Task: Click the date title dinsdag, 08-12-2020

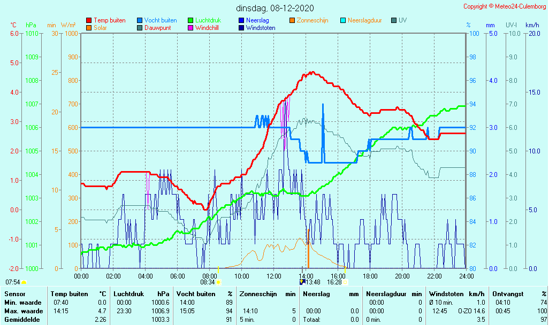Action: (x=275, y=8)
